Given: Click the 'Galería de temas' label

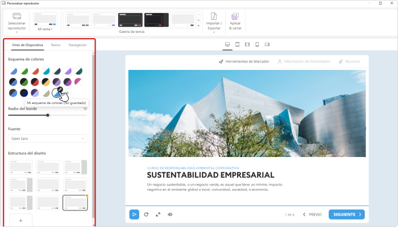Looking at the screenshot, I should pos(132,32).
